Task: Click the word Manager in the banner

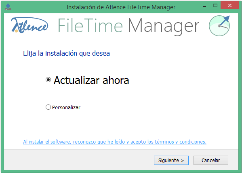Action: [x=164, y=26]
